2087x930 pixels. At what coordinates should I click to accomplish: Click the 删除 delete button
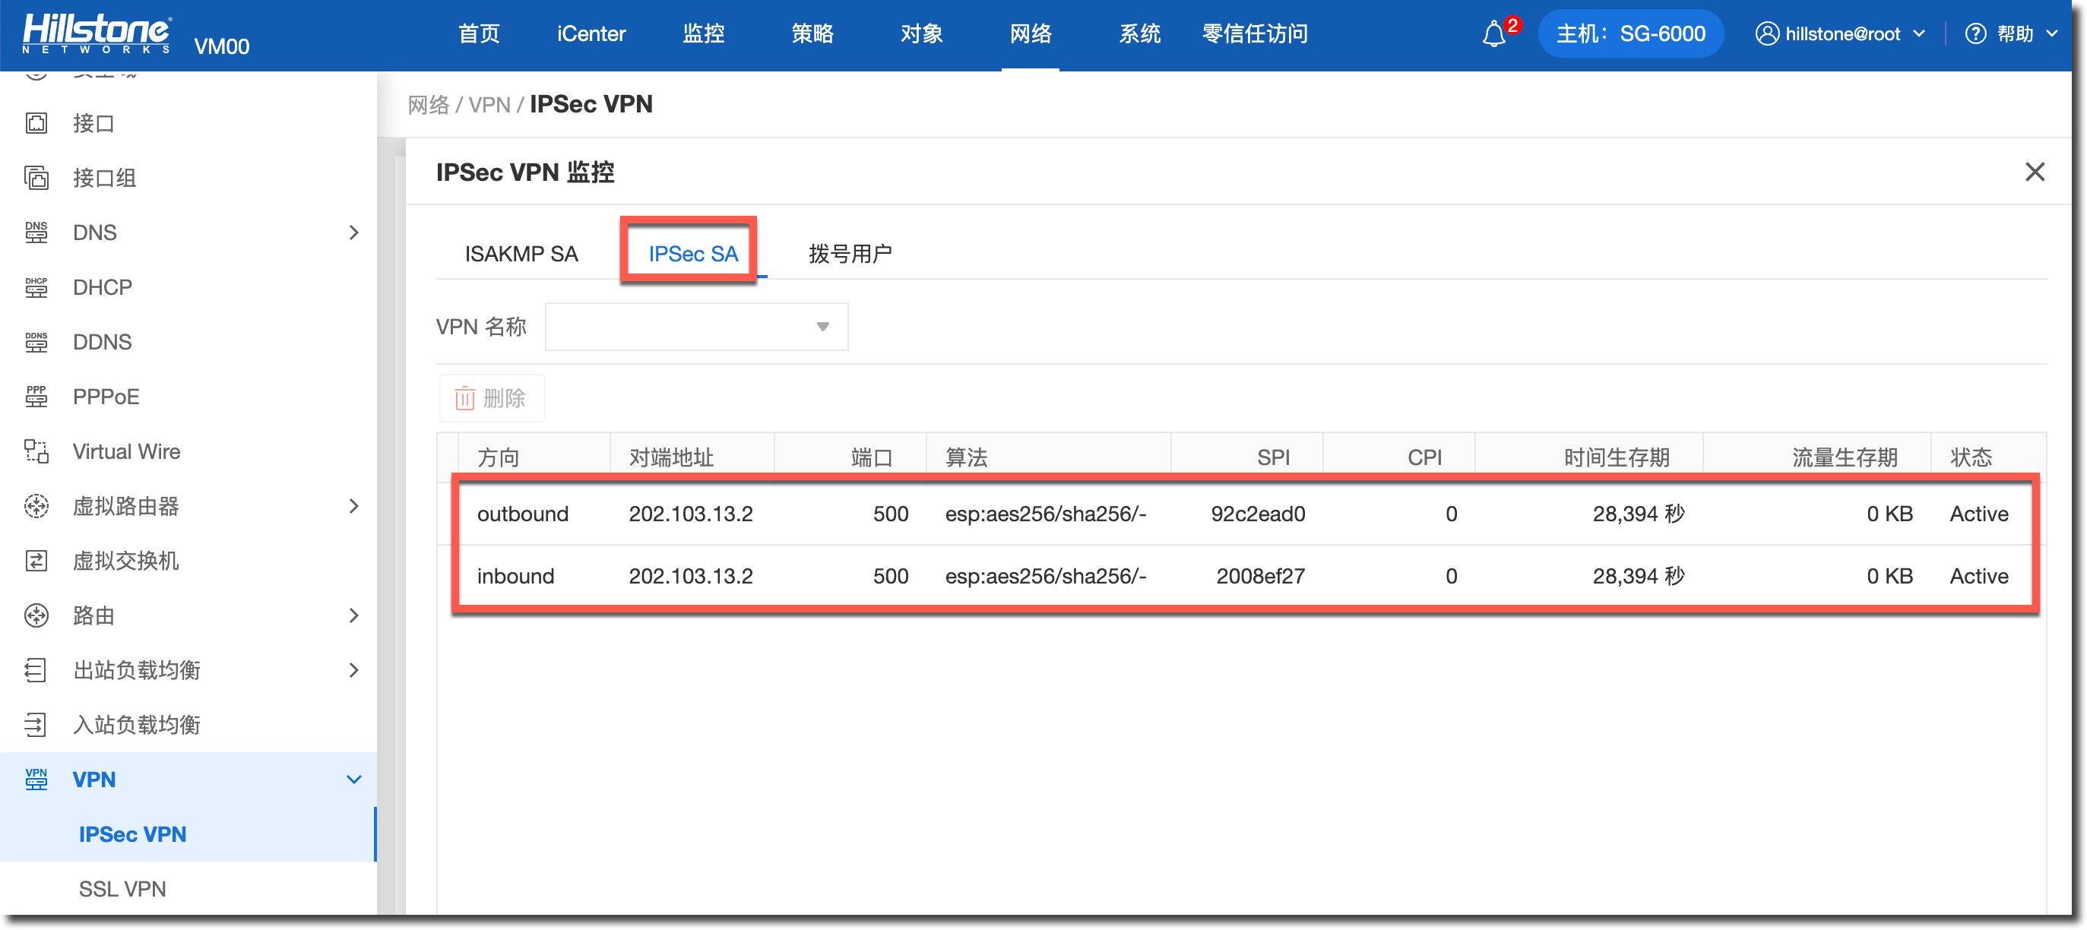(491, 398)
